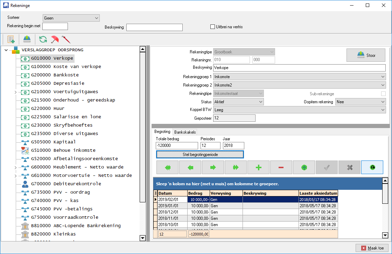Enable the Uitbrei na verfris checkbox
Image resolution: width=392 pixels, height=254 pixels.
[213, 27]
